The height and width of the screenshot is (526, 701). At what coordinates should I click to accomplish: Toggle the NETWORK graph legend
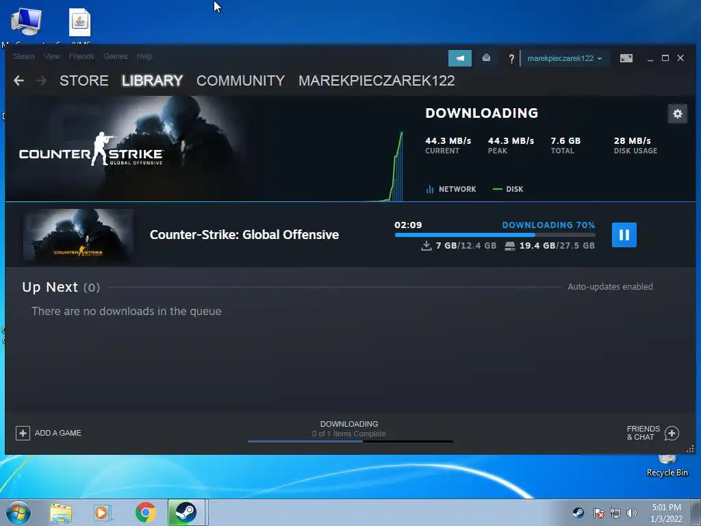click(451, 189)
